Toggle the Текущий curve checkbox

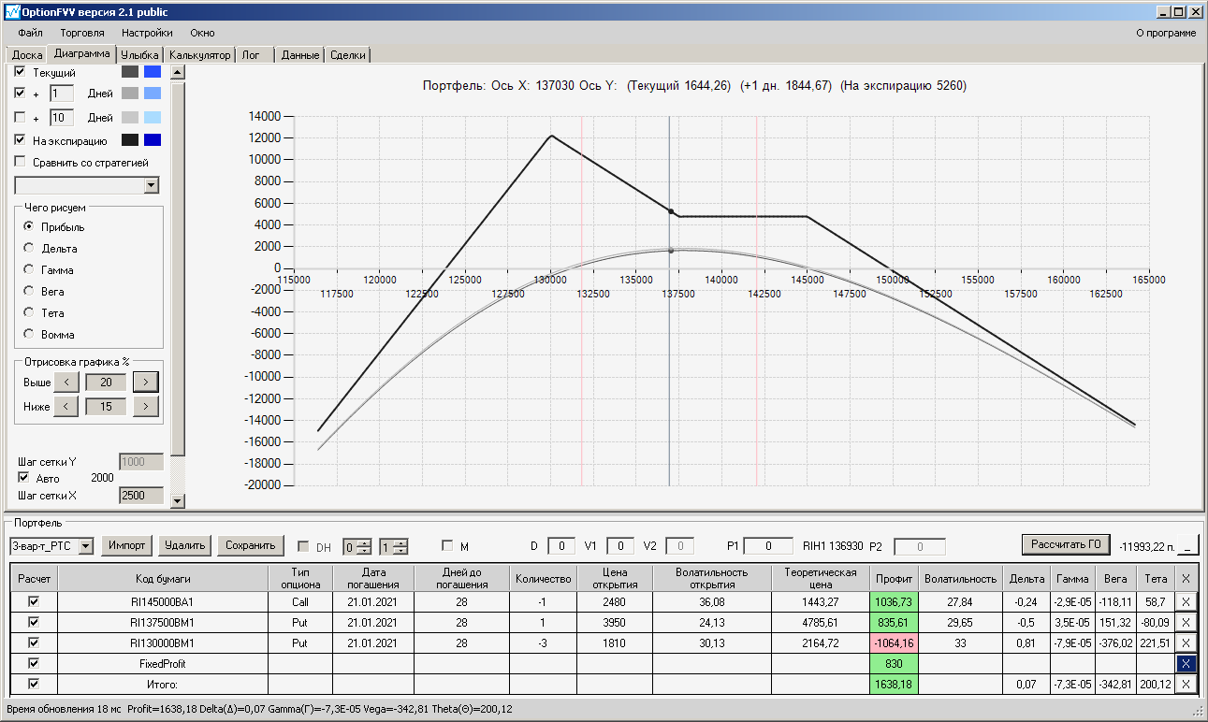click(21, 72)
